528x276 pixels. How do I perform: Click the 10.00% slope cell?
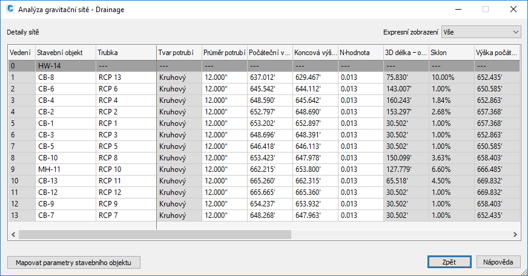click(452, 77)
